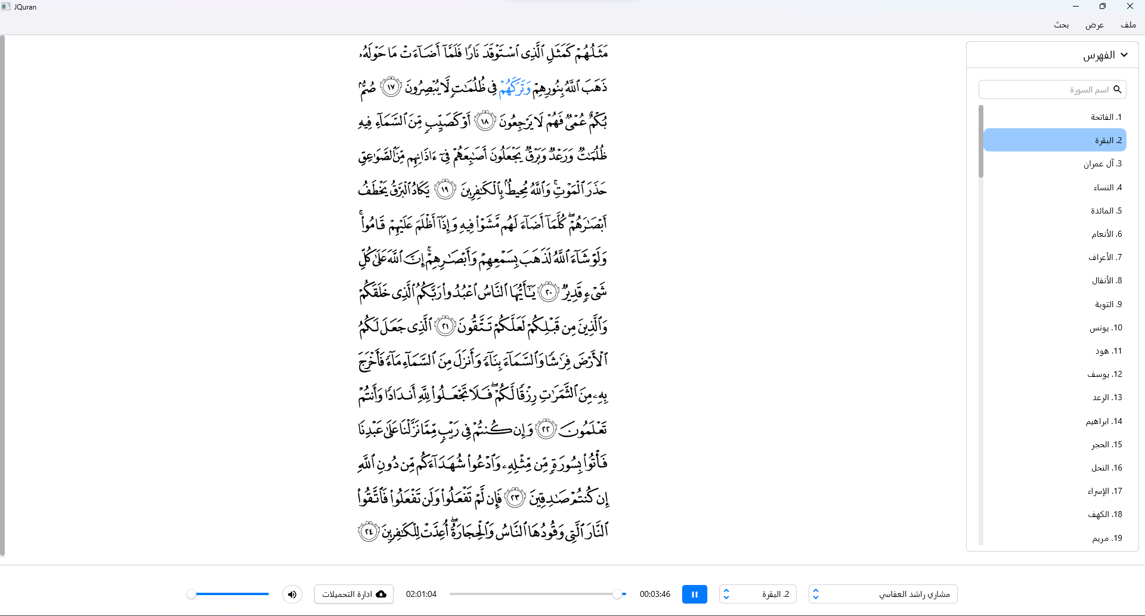Select surah 1. الفاتحة in the index
Screen dimensions: 1145x616
click(x=1054, y=117)
